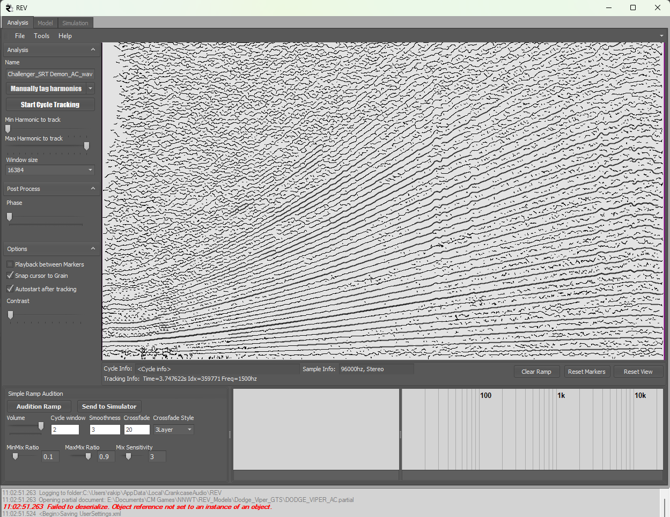Click the REV app icon in title bar
This screenshot has height=517, width=670.
(9, 8)
